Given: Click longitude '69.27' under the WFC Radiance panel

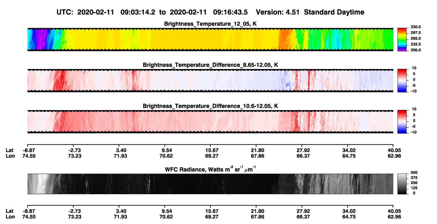Looking at the screenshot, I should click(x=212, y=216).
